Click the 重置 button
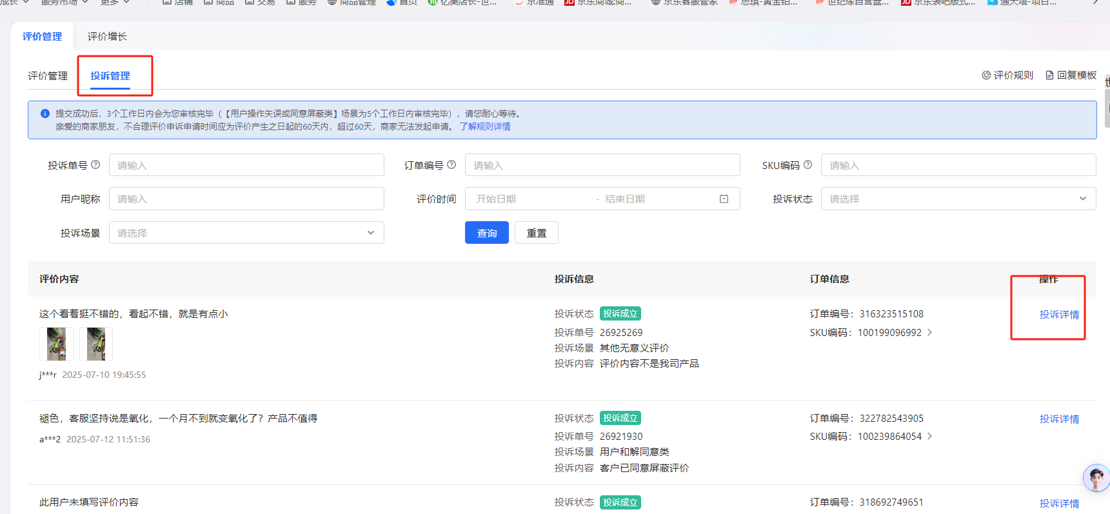Viewport: 1110px width, 514px height. 536,233
